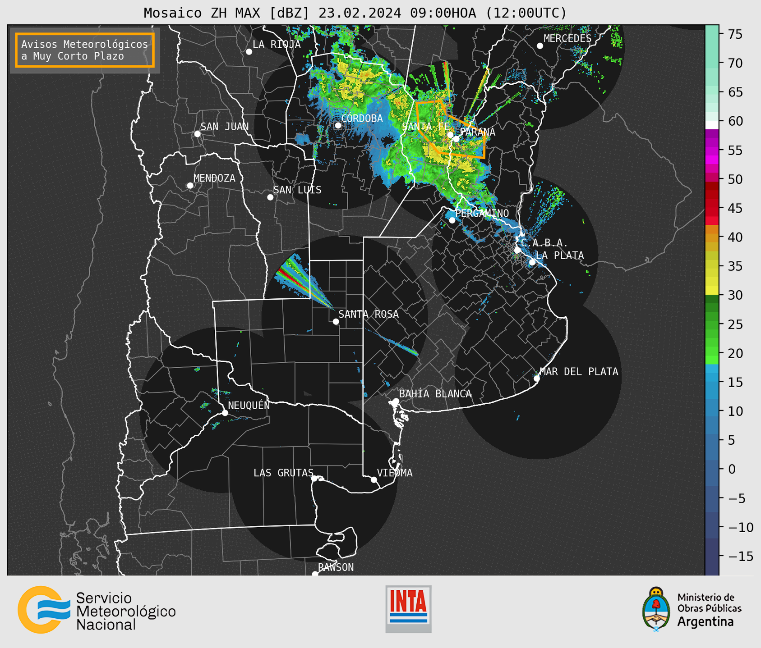
Task: Click the 0 dBZ tick on color scale
Action: point(731,469)
